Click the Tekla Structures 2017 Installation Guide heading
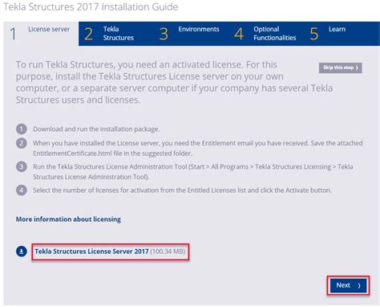 tap(91, 7)
